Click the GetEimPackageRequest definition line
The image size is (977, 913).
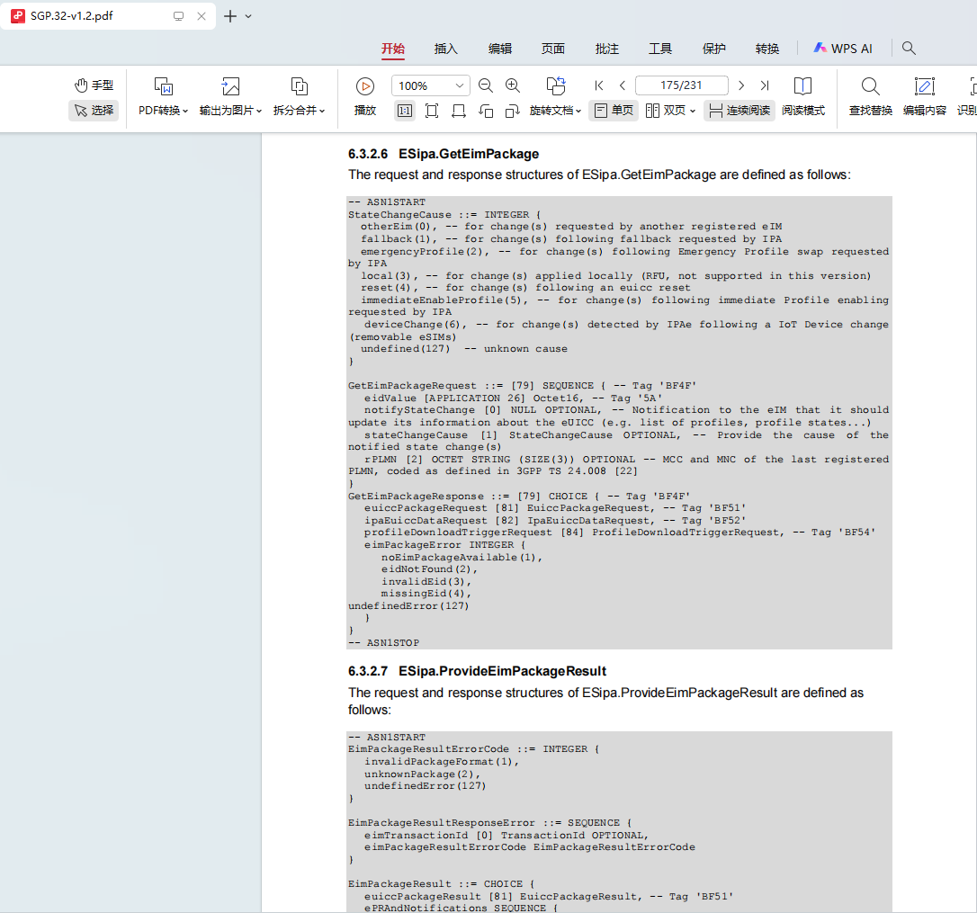(522, 386)
